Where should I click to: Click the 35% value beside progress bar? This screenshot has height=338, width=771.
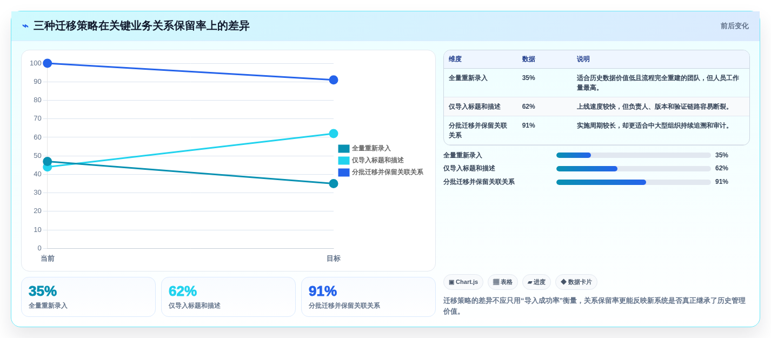coord(722,155)
